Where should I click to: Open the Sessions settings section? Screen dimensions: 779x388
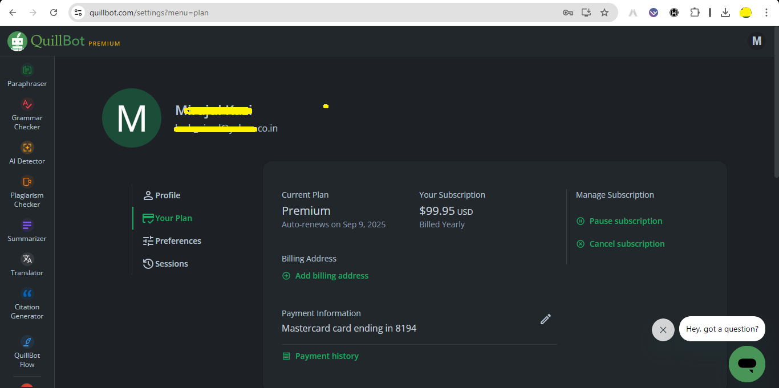tap(165, 264)
